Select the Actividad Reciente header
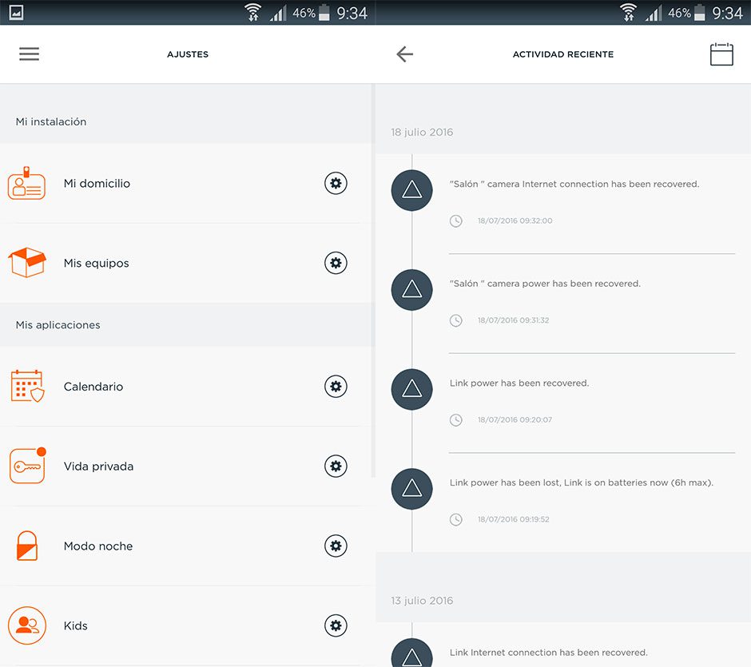This screenshot has height=667, width=751. tap(562, 54)
